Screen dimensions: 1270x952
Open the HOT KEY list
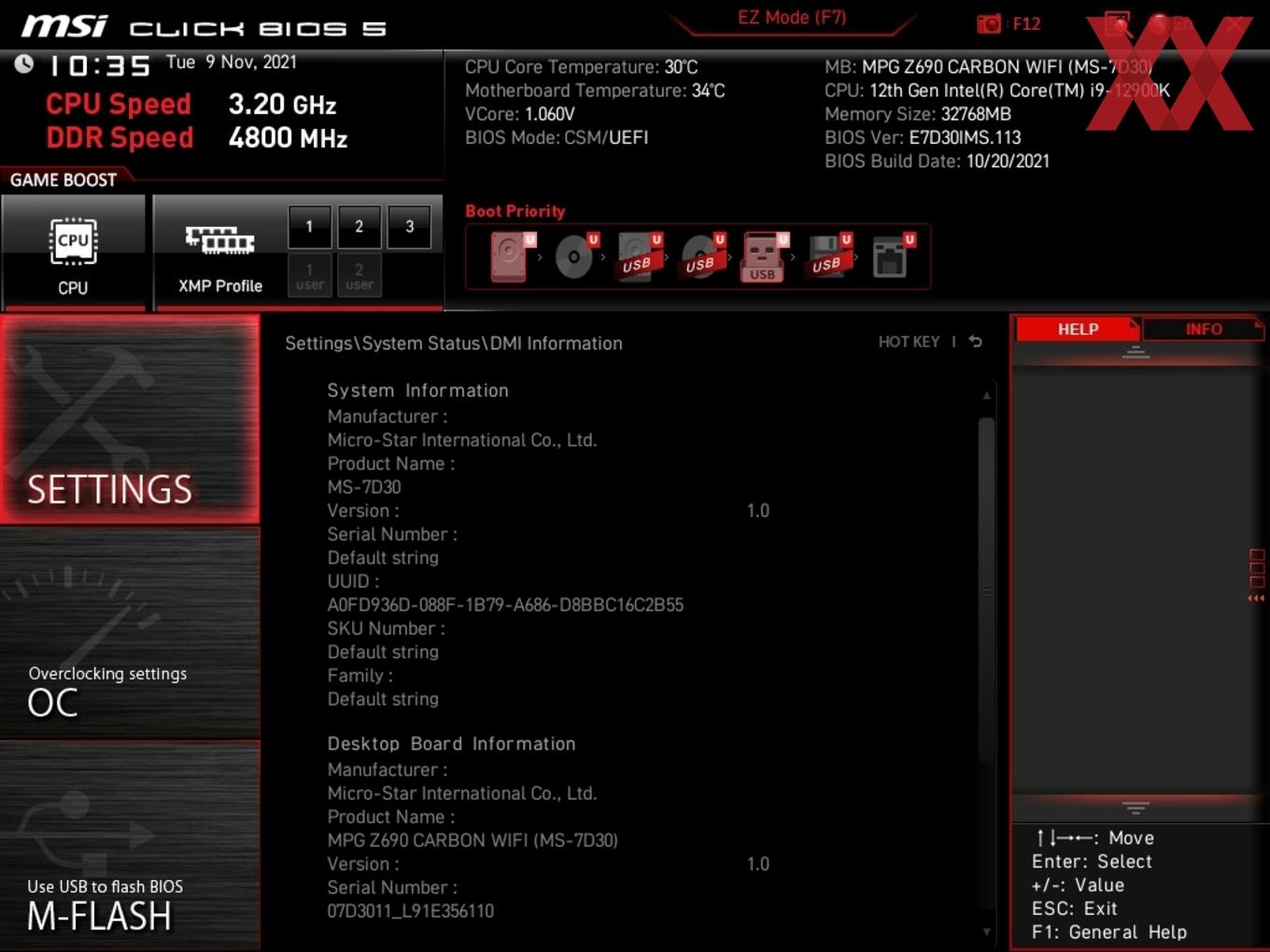pyautogui.click(x=909, y=342)
